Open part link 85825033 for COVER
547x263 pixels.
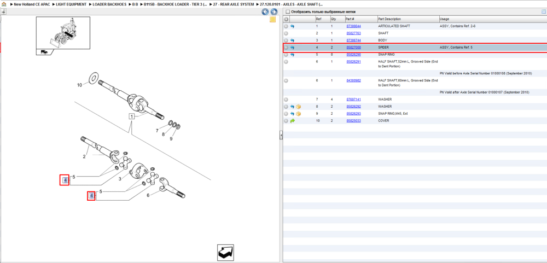[x=353, y=121]
